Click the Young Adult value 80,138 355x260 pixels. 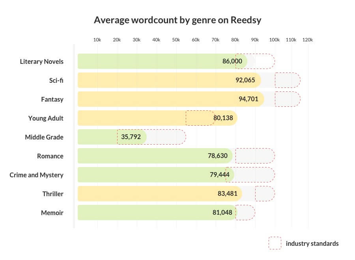223,118
